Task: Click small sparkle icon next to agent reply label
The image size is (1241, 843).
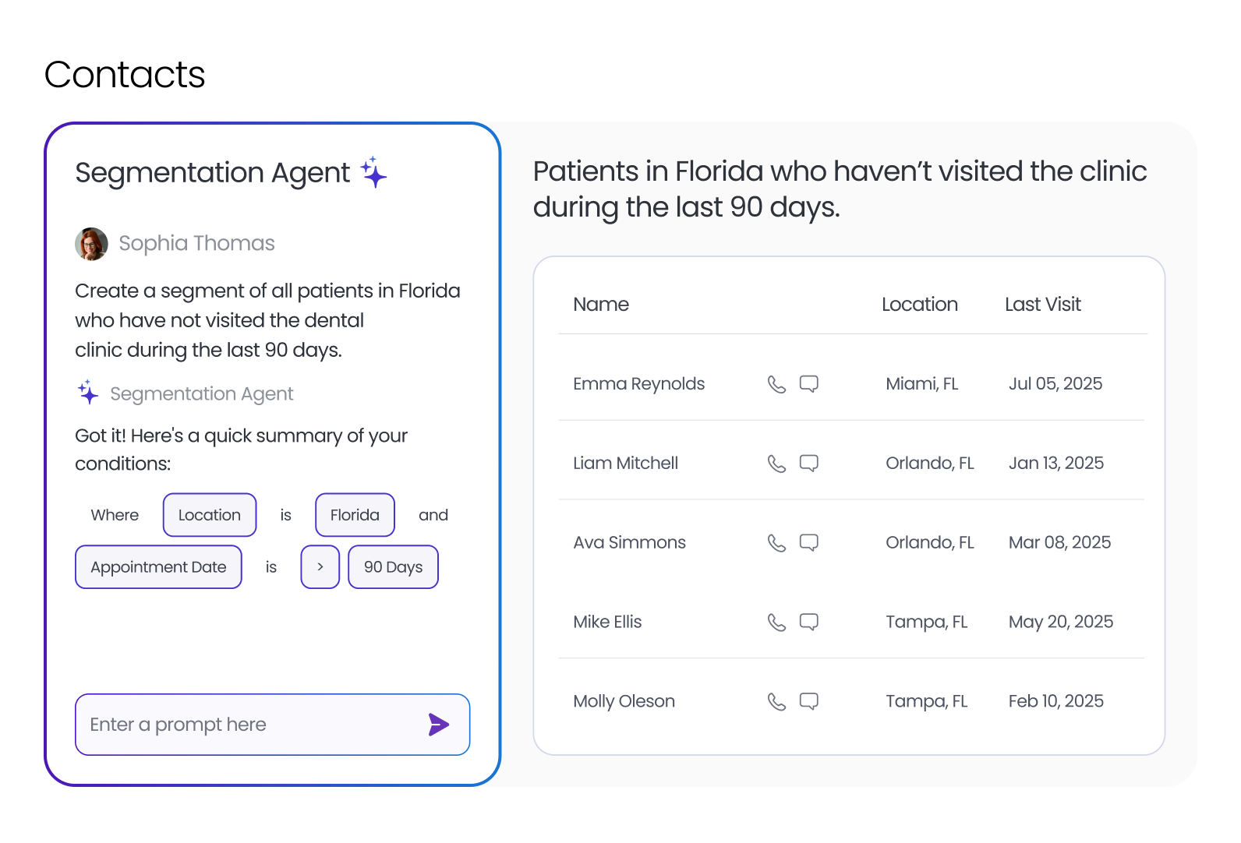Action: pyautogui.click(x=88, y=392)
